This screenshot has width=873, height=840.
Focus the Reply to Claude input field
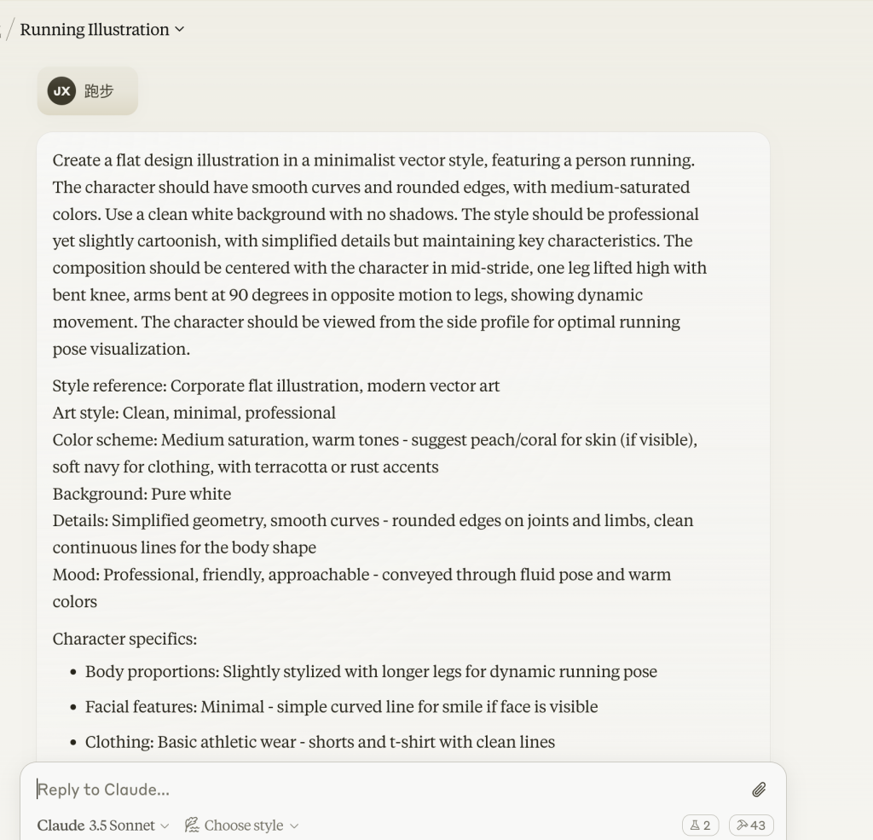[x=390, y=790]
